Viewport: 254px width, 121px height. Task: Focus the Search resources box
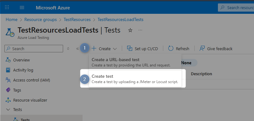click(236, 8)
